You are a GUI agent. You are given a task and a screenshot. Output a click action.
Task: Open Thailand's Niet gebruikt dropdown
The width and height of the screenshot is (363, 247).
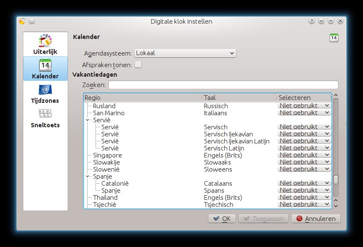point(304,197)
